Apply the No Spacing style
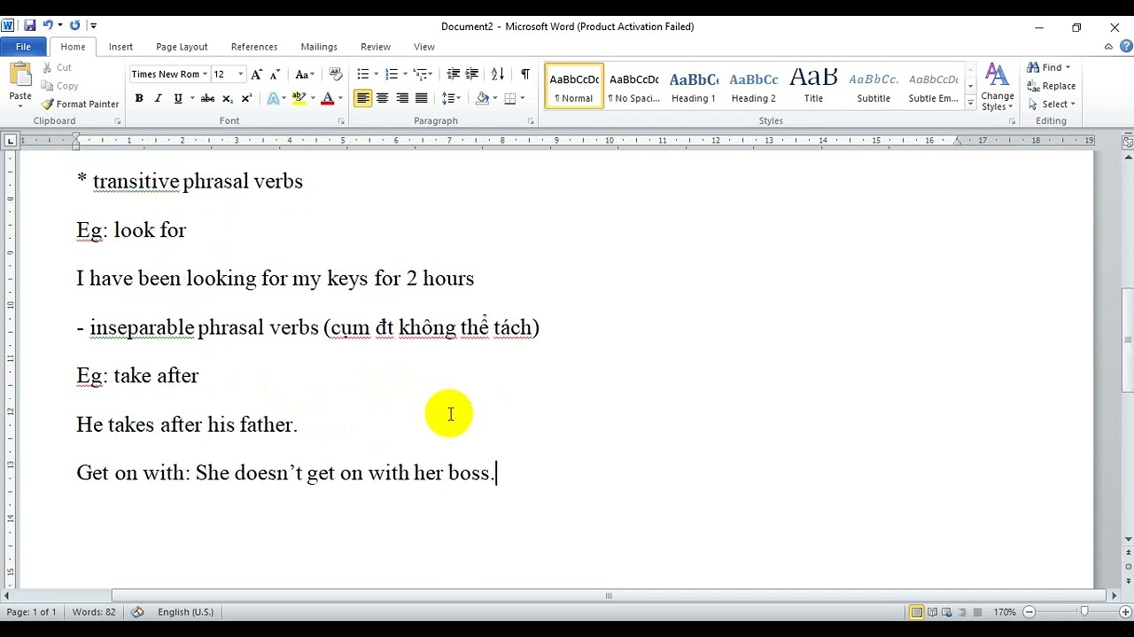Viewport: 1134px width, 637px height. tap(634, 86)
